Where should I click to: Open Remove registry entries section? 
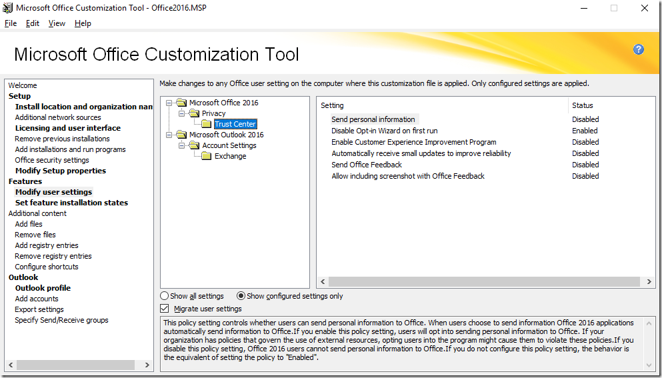53,256
